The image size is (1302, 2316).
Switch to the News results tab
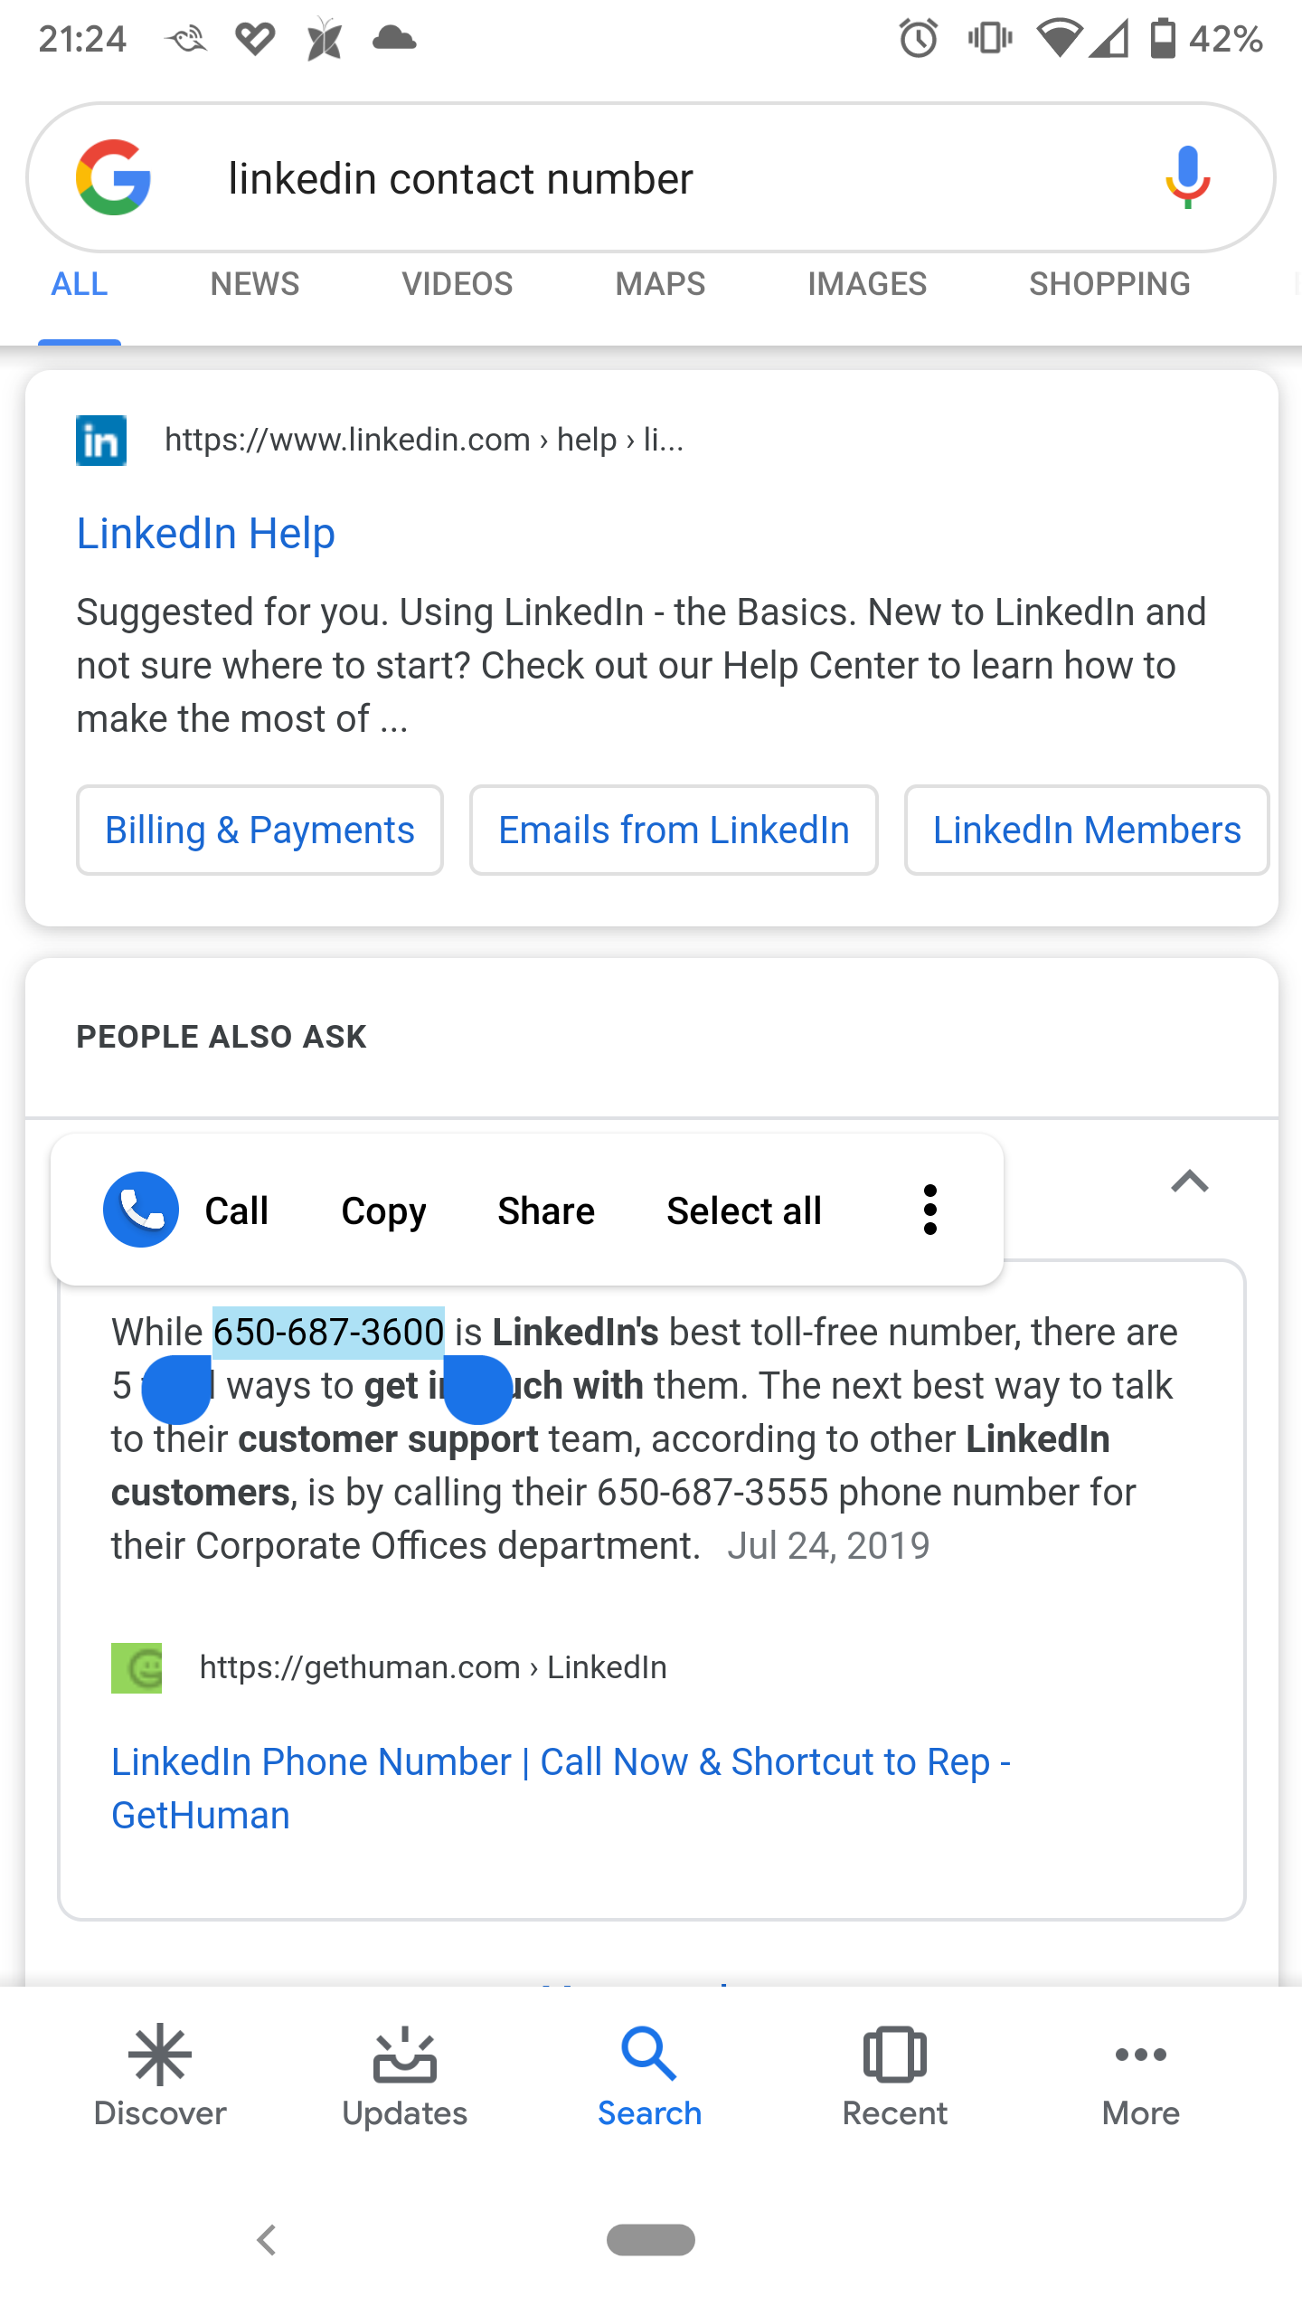(x=254, y=284)
